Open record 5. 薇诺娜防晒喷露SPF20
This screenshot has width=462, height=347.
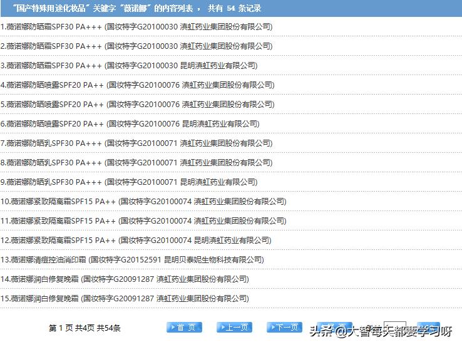click(137, 105)
